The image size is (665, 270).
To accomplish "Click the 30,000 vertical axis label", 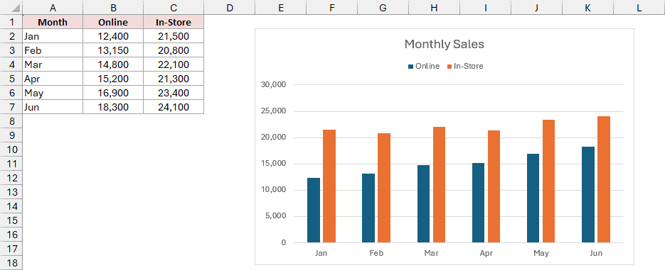I will [274, 84].
